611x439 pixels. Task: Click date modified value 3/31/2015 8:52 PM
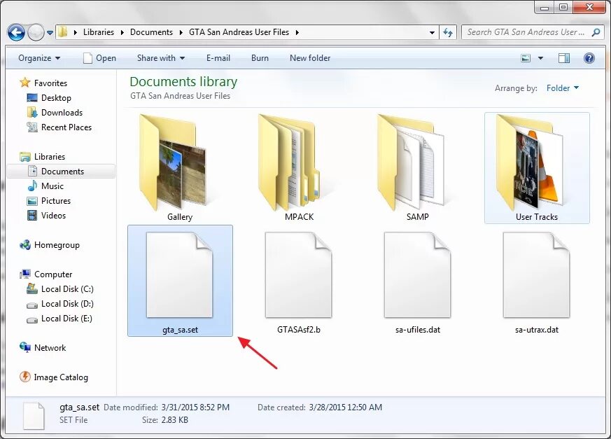pyautogui.click(x=195, y=407)
